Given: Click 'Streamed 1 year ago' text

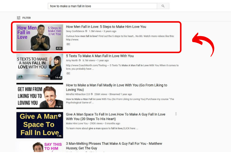Looking at the screenshot, I should coord(121,94).
